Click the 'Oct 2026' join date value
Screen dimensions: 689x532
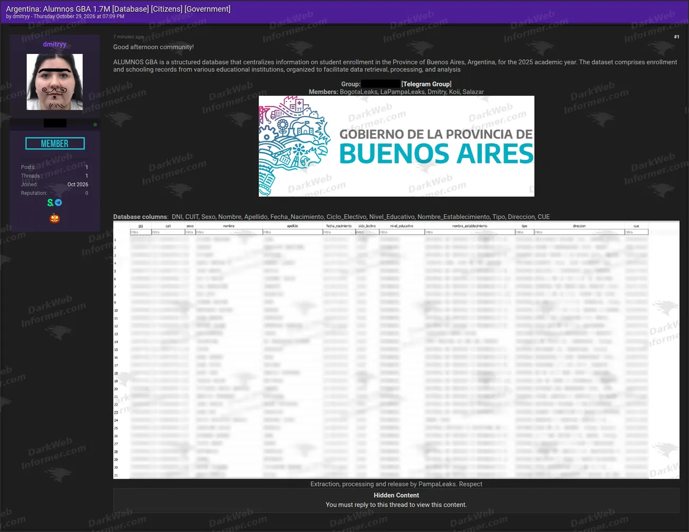coord(78,185)
